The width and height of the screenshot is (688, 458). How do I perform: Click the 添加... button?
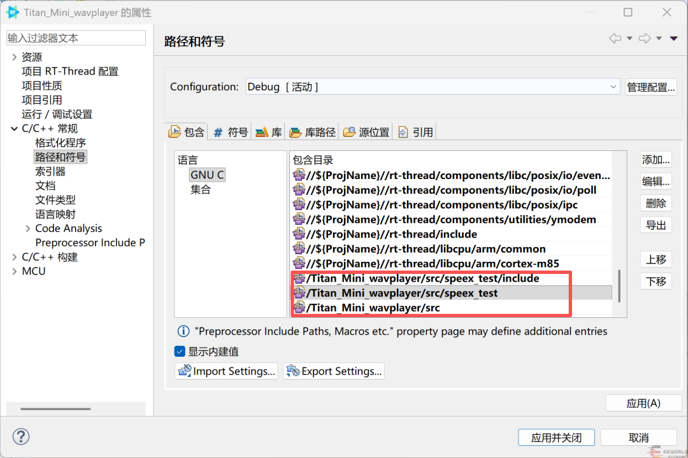[656, 160]
